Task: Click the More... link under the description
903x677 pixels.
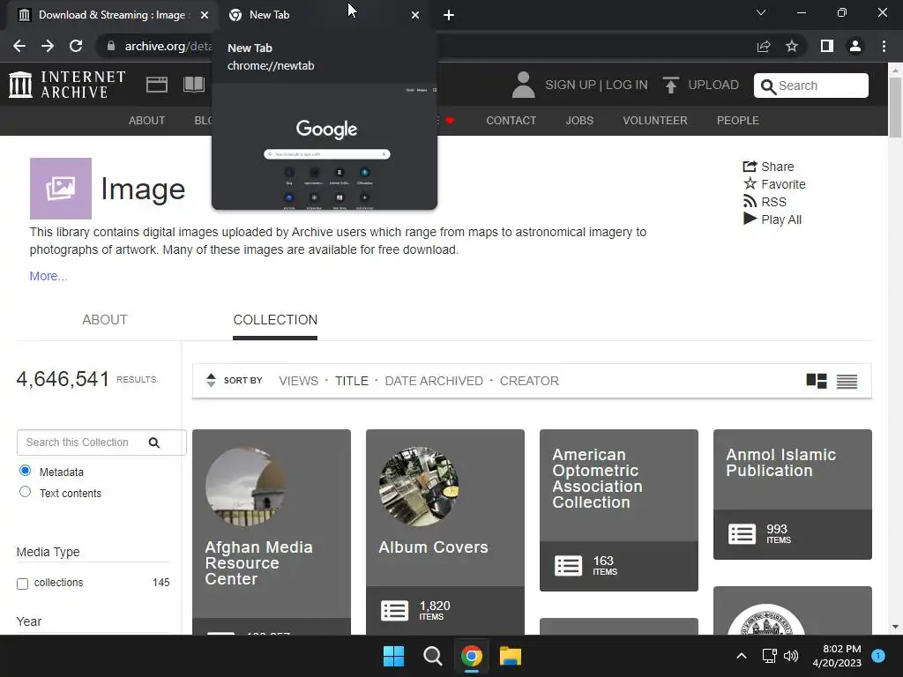Action: coord(49,276)
